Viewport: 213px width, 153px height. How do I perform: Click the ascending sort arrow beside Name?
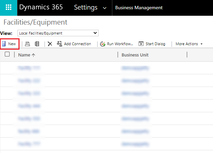click(34, 55)
